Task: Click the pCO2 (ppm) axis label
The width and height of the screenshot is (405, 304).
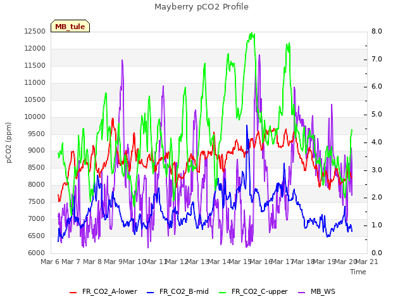Action: [x=9, y=142]
